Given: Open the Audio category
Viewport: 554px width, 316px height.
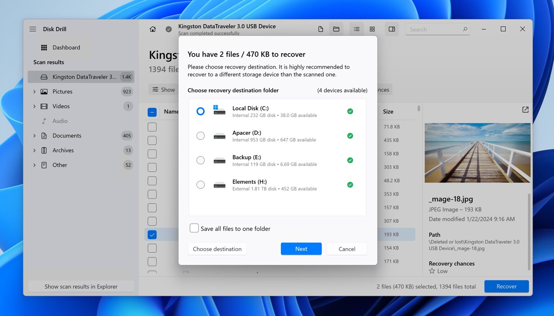Looking at the screenshot, I should 81,121.
